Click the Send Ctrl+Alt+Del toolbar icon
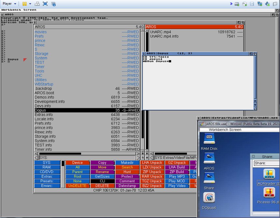The height and width of the screenshot is (218, 280). [37, 4]
